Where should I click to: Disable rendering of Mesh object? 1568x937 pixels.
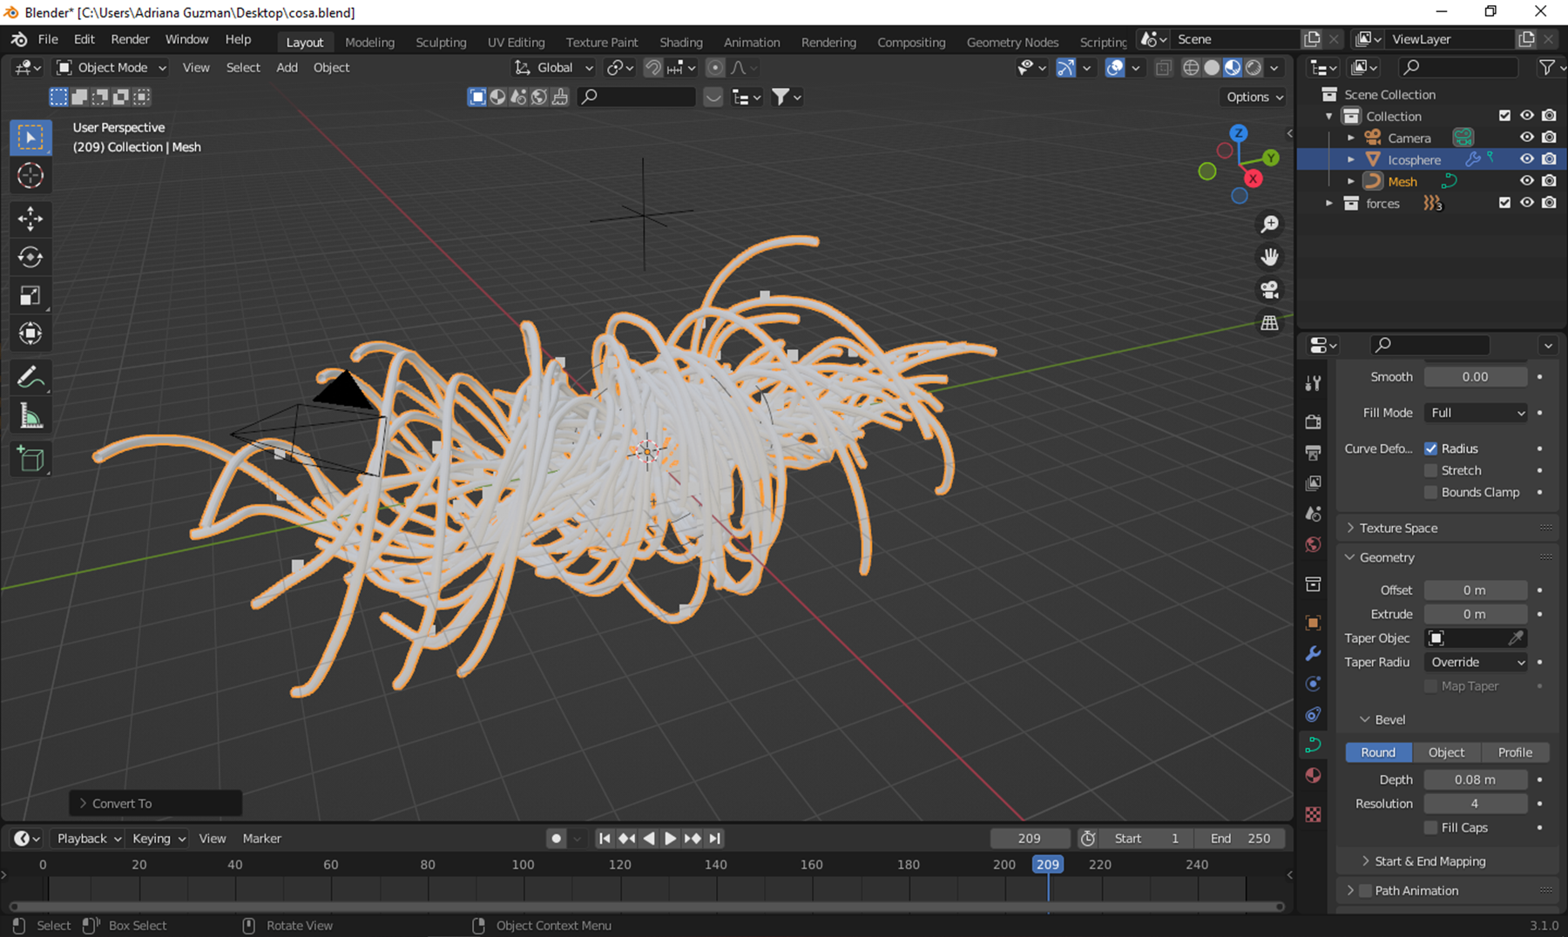[x=1549, y=181]
